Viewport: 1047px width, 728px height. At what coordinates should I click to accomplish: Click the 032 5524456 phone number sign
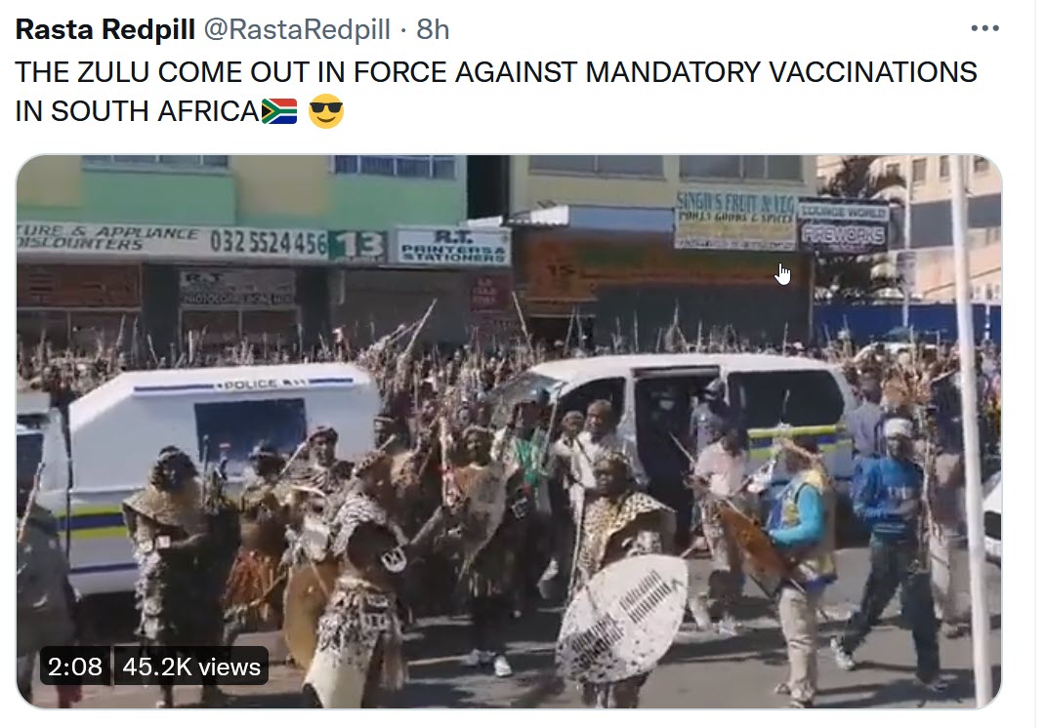(x=269, y=243)
